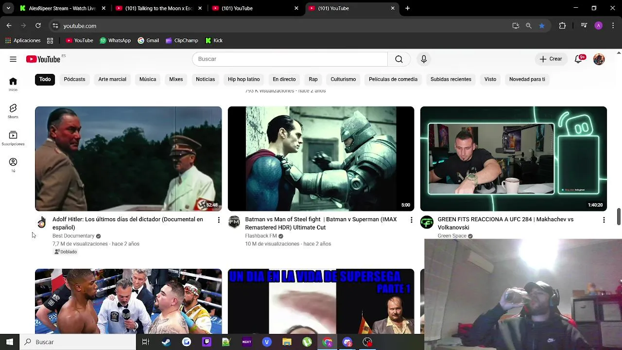Viewport: 622px width, 350px height.
Task: Open the bookmark tab groups grid icon
Action: point(50,40)
